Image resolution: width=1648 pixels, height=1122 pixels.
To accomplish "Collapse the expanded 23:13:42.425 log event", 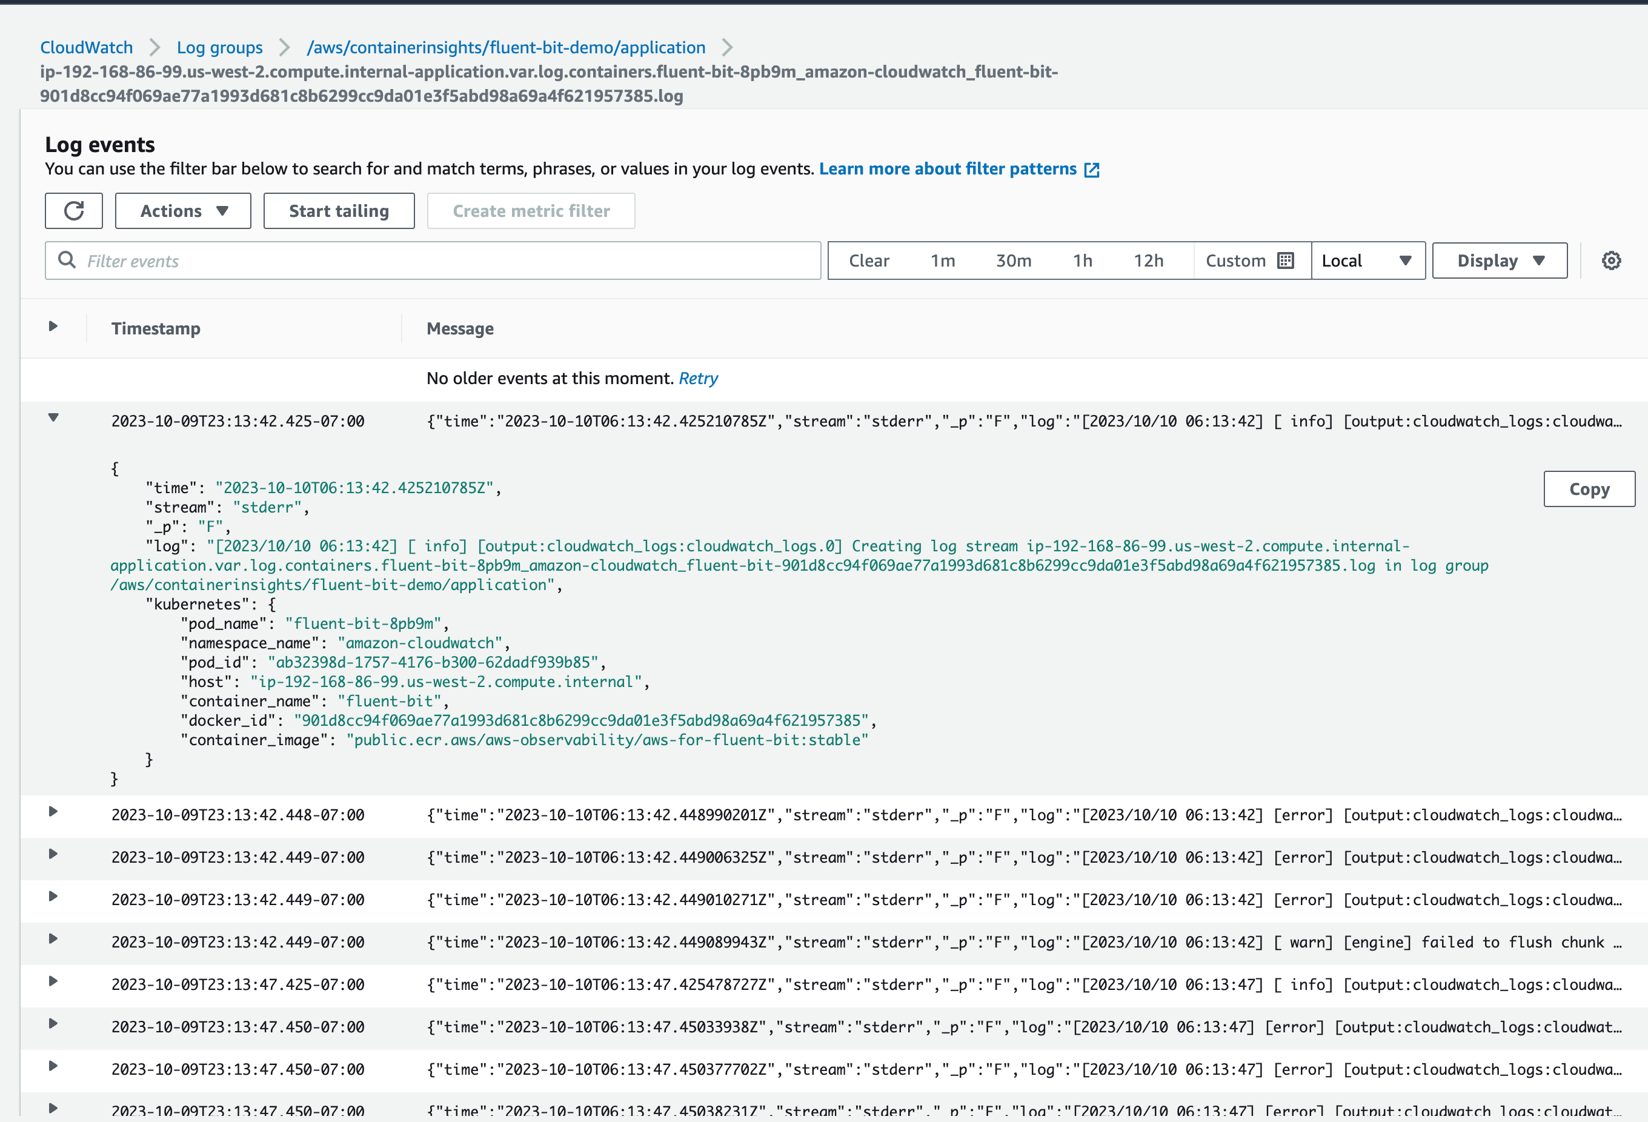I will 53,418.
